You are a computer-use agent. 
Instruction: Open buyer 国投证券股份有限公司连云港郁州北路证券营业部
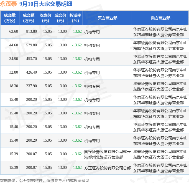tap(107, 154)
